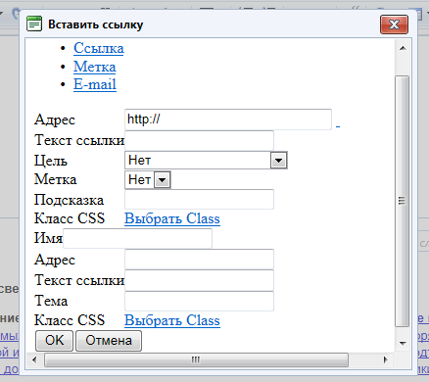This screenshot has height=382, width=429.
Task: Click the horizontal scrollbar thumb
Action: [196, 359]
